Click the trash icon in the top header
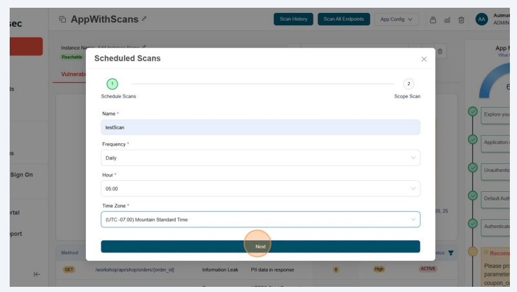 (461, 19)
